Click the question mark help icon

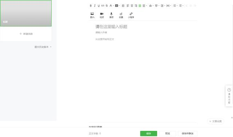tap(229, 90)
